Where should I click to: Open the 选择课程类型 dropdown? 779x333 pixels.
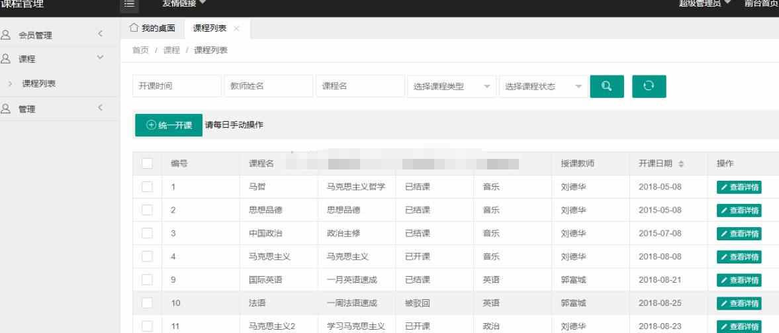coord(451,87)
